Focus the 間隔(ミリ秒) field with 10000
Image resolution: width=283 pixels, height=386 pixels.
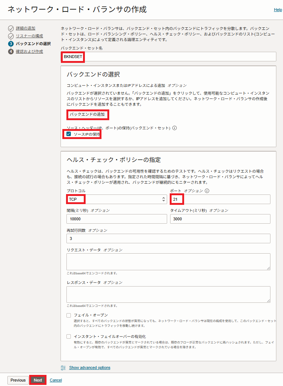click(117, 219)
